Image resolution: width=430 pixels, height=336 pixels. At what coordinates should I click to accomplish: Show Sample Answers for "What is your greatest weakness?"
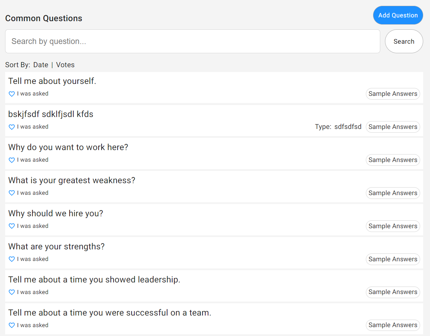pyautogui.click(x=392, y=193)
